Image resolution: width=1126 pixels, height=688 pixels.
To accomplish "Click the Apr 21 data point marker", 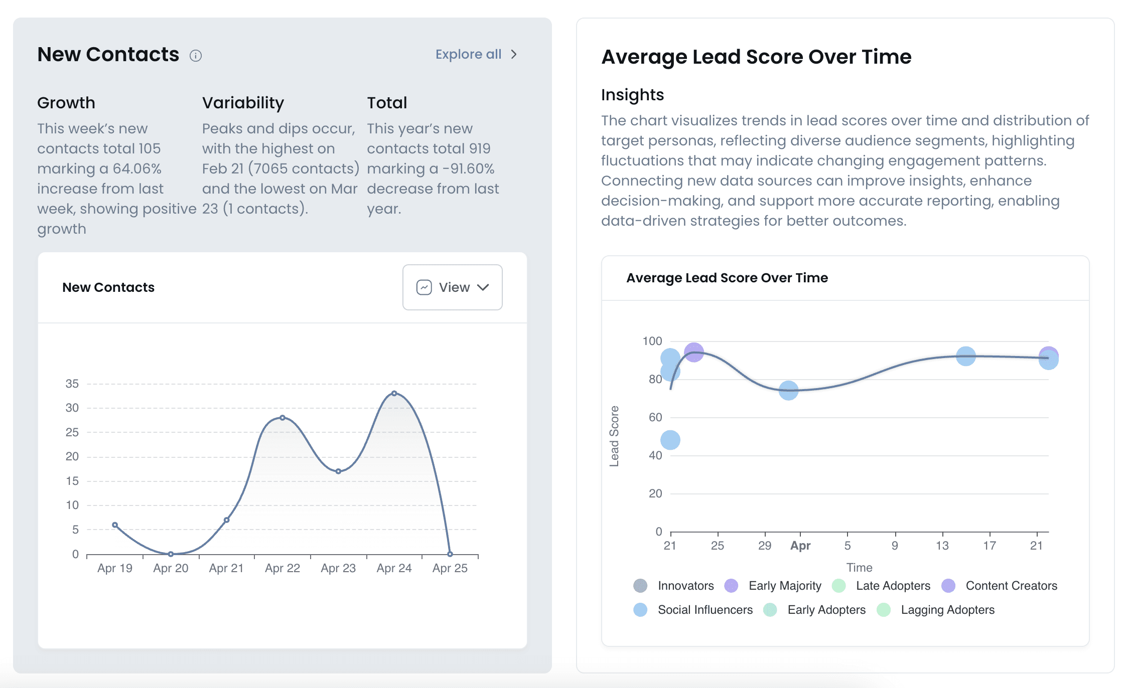I will click(227, 520).
